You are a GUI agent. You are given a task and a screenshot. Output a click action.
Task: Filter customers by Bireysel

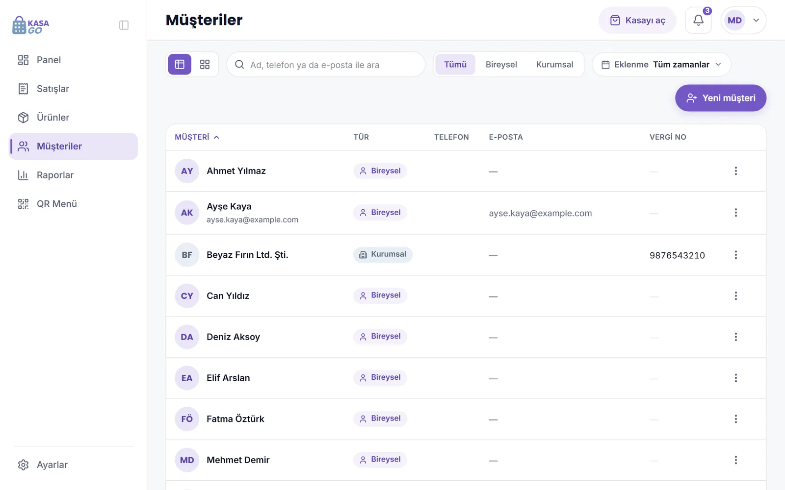(x=501, y=65)
